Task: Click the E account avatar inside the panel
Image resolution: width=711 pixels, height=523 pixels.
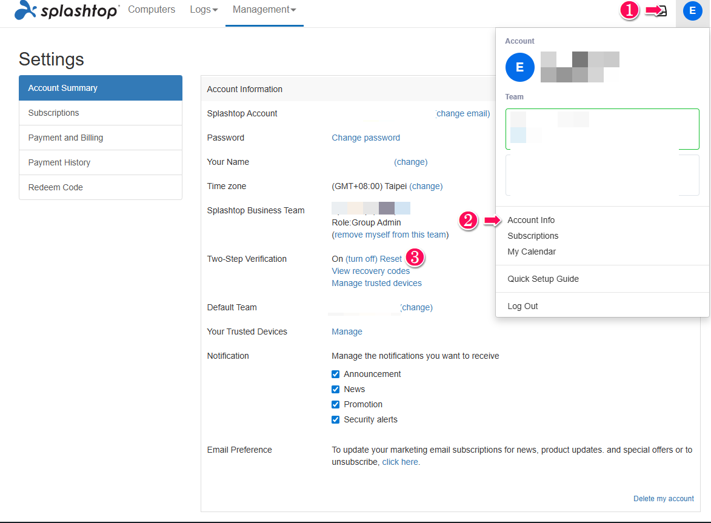Action: click(x=519, y=67)
